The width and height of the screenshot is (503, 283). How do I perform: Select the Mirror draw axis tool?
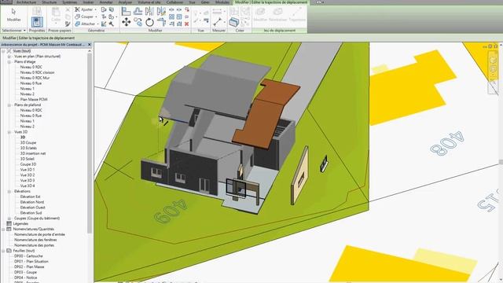[x=161, y=11]
